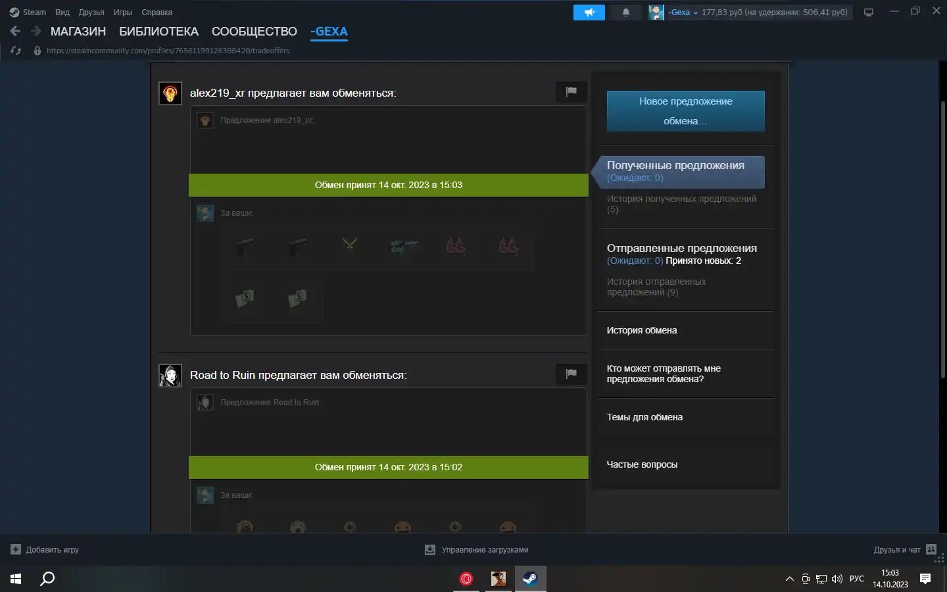
Task: Open the announcements megaphone button
Action: (589, 12)
